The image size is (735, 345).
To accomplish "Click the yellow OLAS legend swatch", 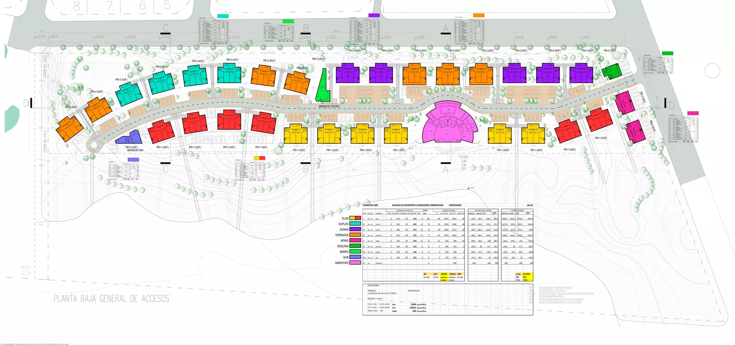I will point(352,218).
